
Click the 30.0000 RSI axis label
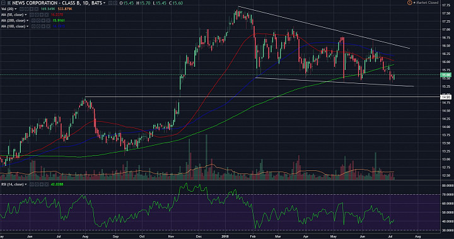point(447,230)
